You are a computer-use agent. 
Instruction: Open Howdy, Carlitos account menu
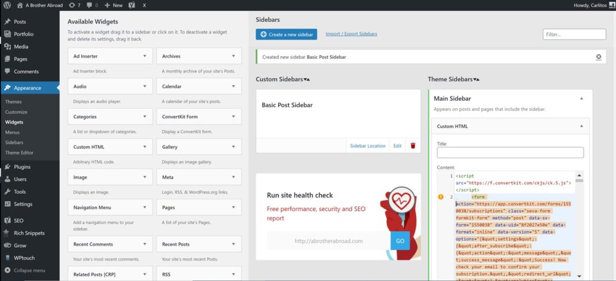tap(593, 5)
